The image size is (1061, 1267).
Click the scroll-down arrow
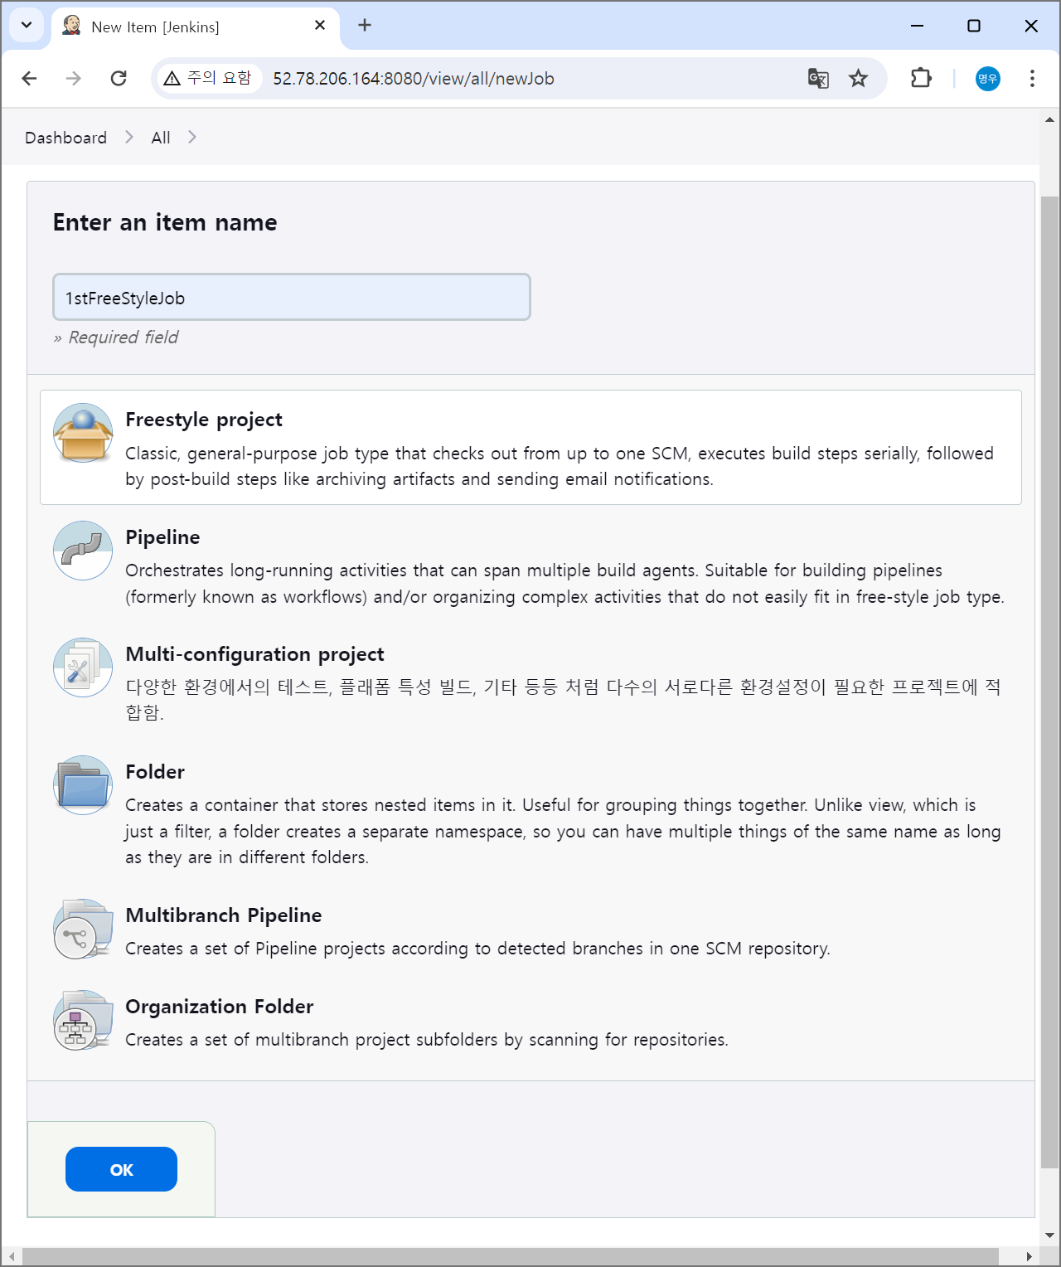(x=1049, y=1235)
